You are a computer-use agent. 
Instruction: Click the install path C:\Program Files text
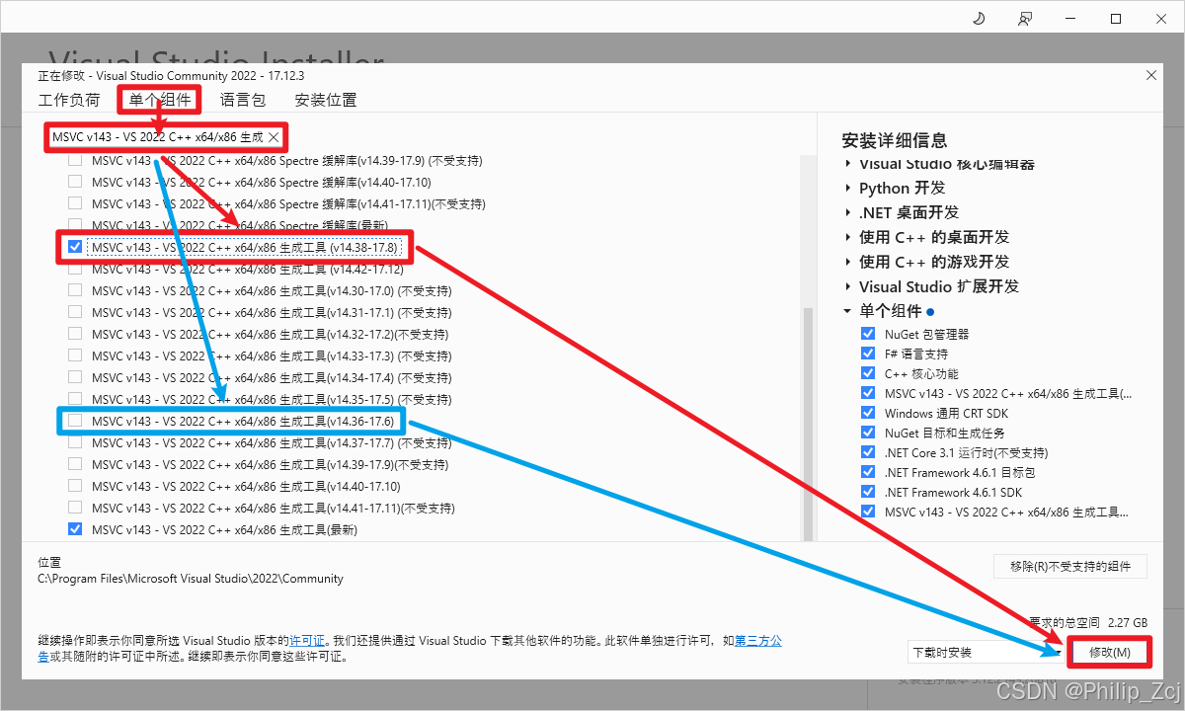point(191,579)
